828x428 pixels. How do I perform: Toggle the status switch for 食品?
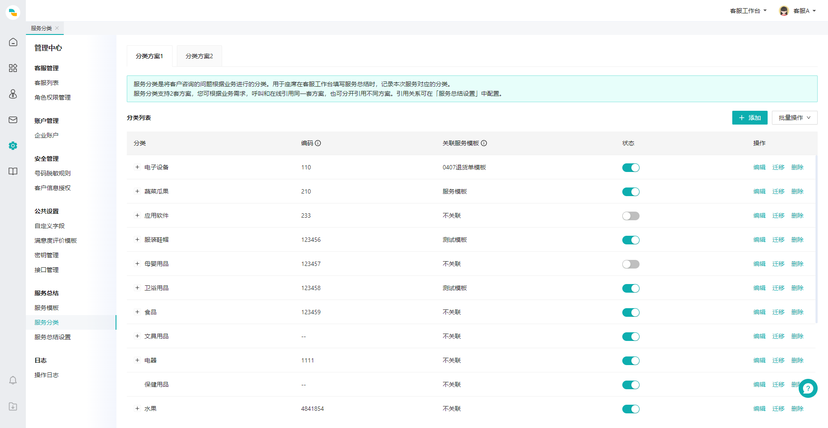coord(630,312)
